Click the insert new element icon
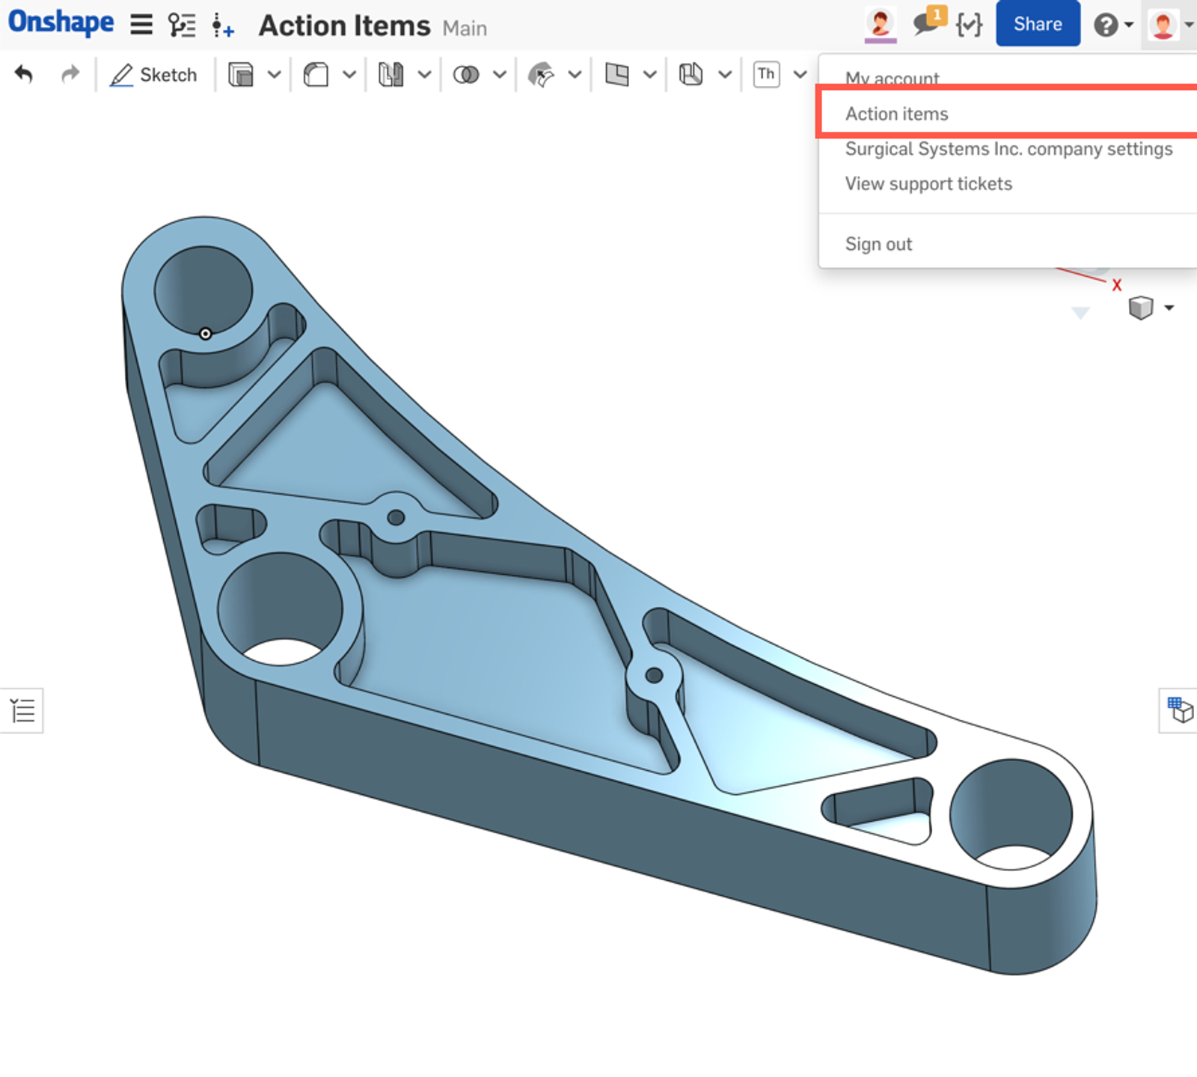This screenshot has height=1077, width=1197. 222,26
